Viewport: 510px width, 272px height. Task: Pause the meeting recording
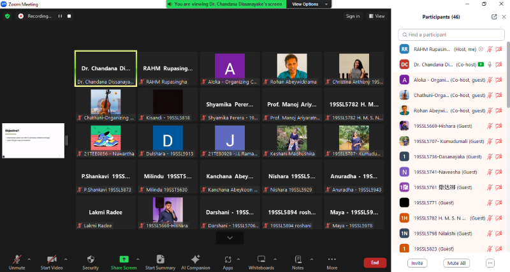61,16
